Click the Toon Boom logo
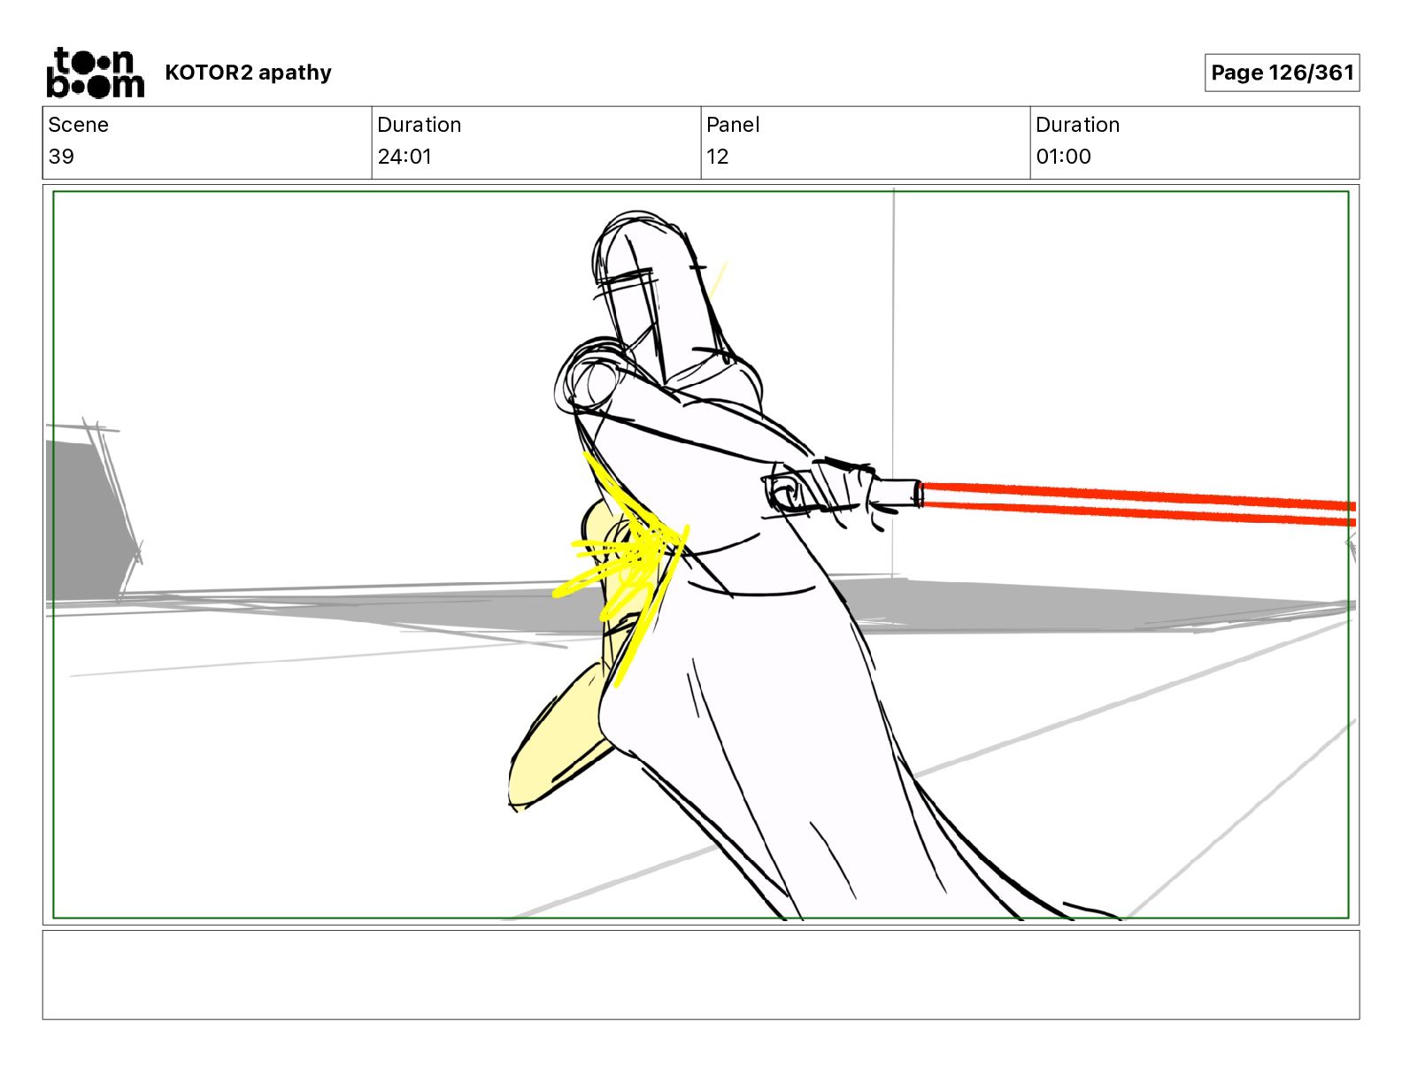This screenshot has width=1402, height=1083. (95, 73)
